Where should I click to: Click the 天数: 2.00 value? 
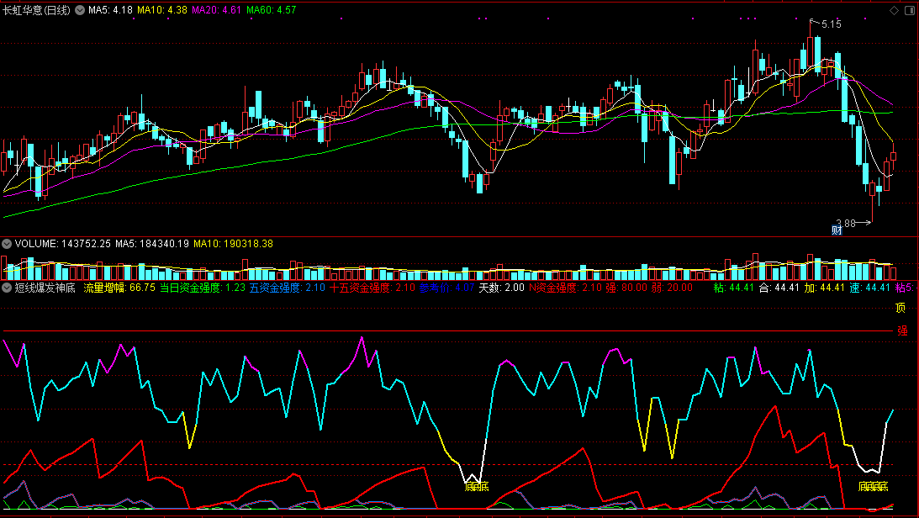[x=502, y=288]
